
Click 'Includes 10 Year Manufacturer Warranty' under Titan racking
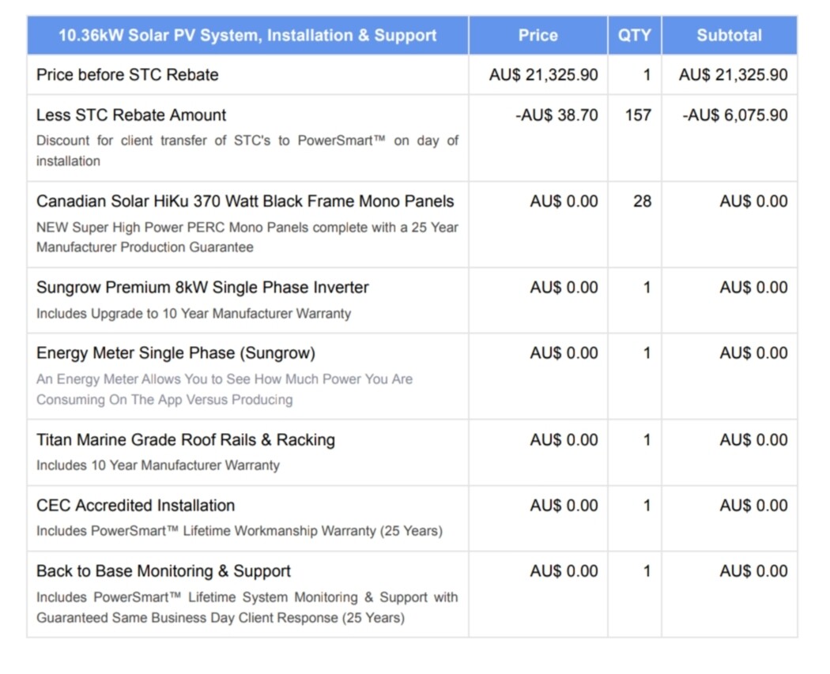158,465
